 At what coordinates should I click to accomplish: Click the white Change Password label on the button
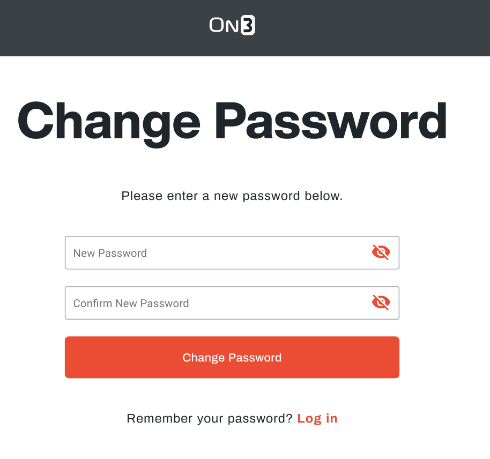tap(232, 357)
